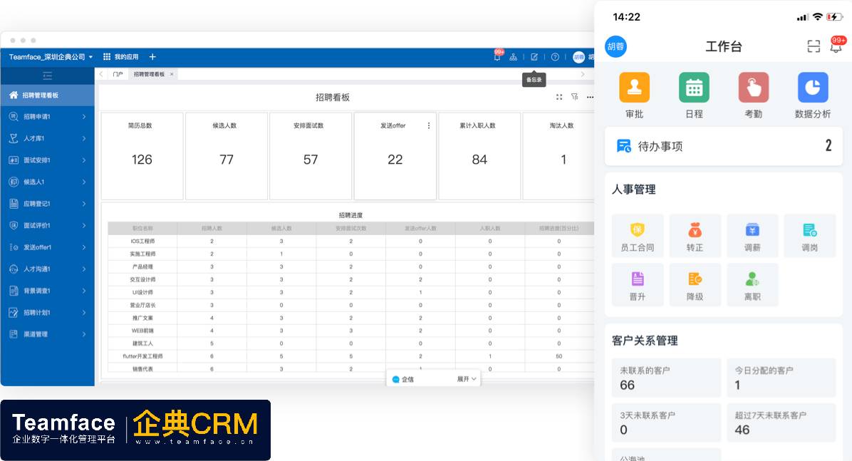Image resolution: width=852 pixels, height=461 pixels.
Task: Tap the 离职 icon under 人事管理
Action: tap(752, 279)
